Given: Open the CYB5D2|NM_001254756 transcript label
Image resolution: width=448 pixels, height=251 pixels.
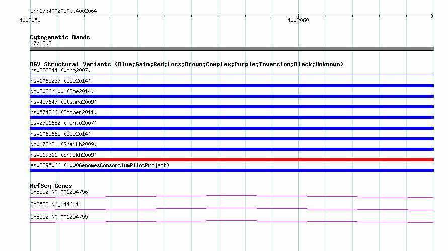Looking at the screenshot, I should tap(59, 192).
